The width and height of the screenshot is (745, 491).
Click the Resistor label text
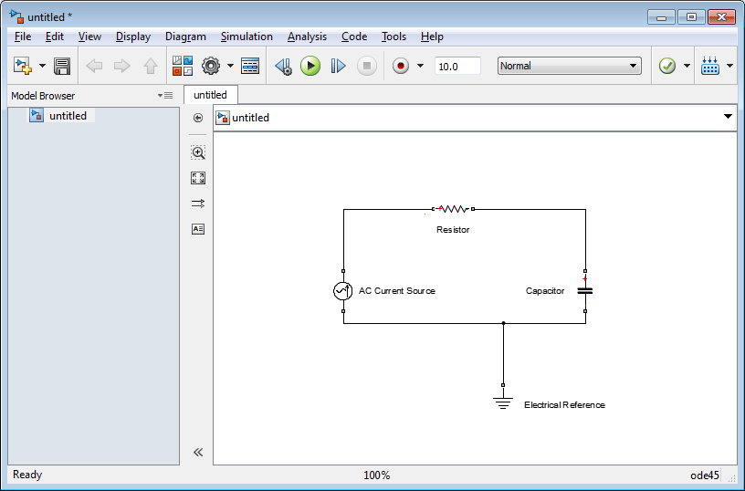453,229
